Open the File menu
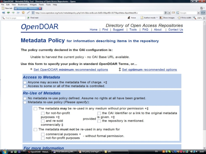Viewport: 206px width, 154px height. 3,5
